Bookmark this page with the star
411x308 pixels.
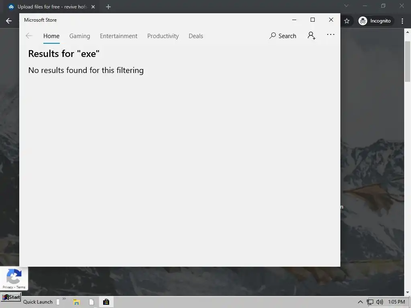347,21
